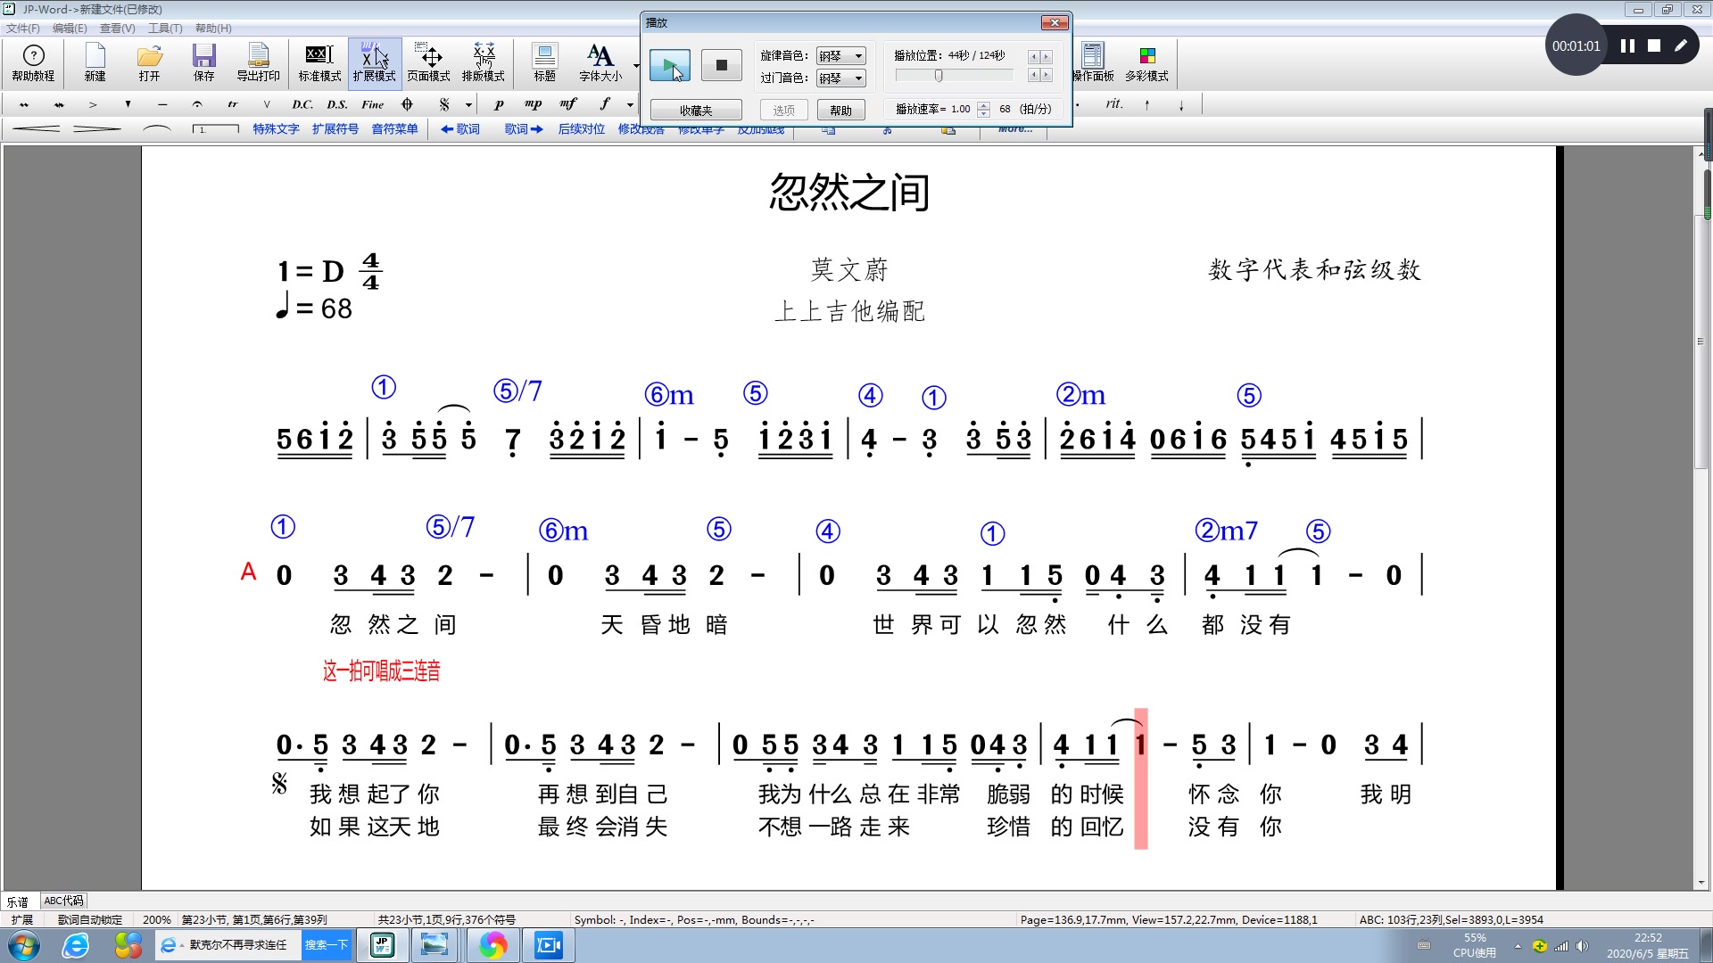Create a new file with 新建
The image size is (1713, 963).
coord(95,62)
